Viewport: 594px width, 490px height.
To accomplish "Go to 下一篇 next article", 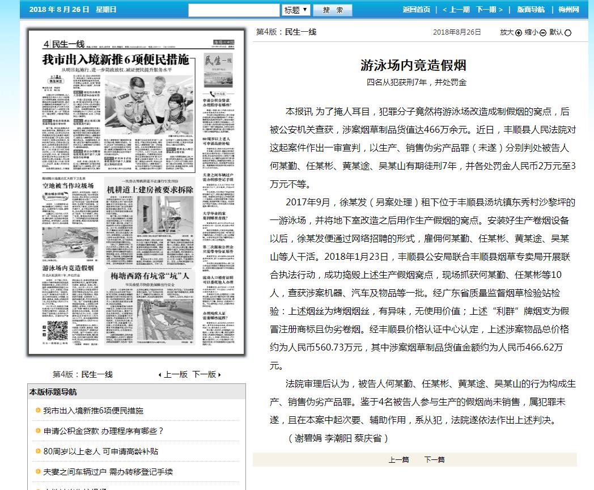I will (434, 460).
